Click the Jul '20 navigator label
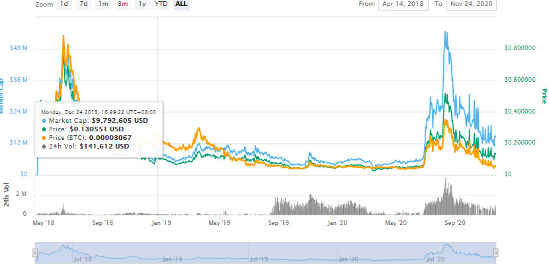The height and width of the screenshot is (264, 549). [x=435, y=259]
